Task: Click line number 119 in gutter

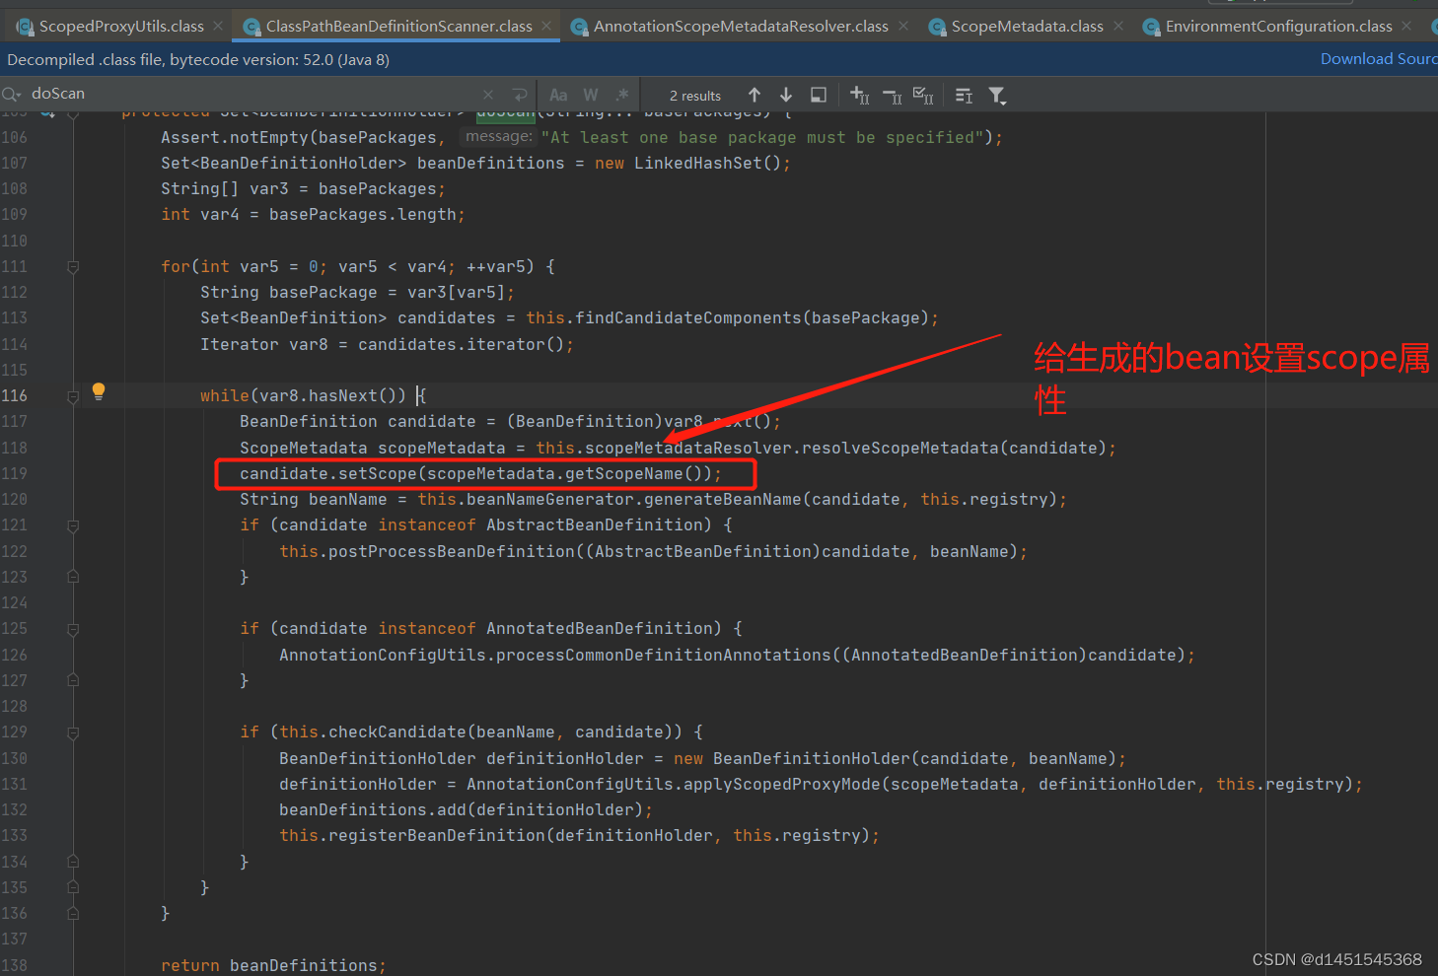Action: click(x=15, y=473)
